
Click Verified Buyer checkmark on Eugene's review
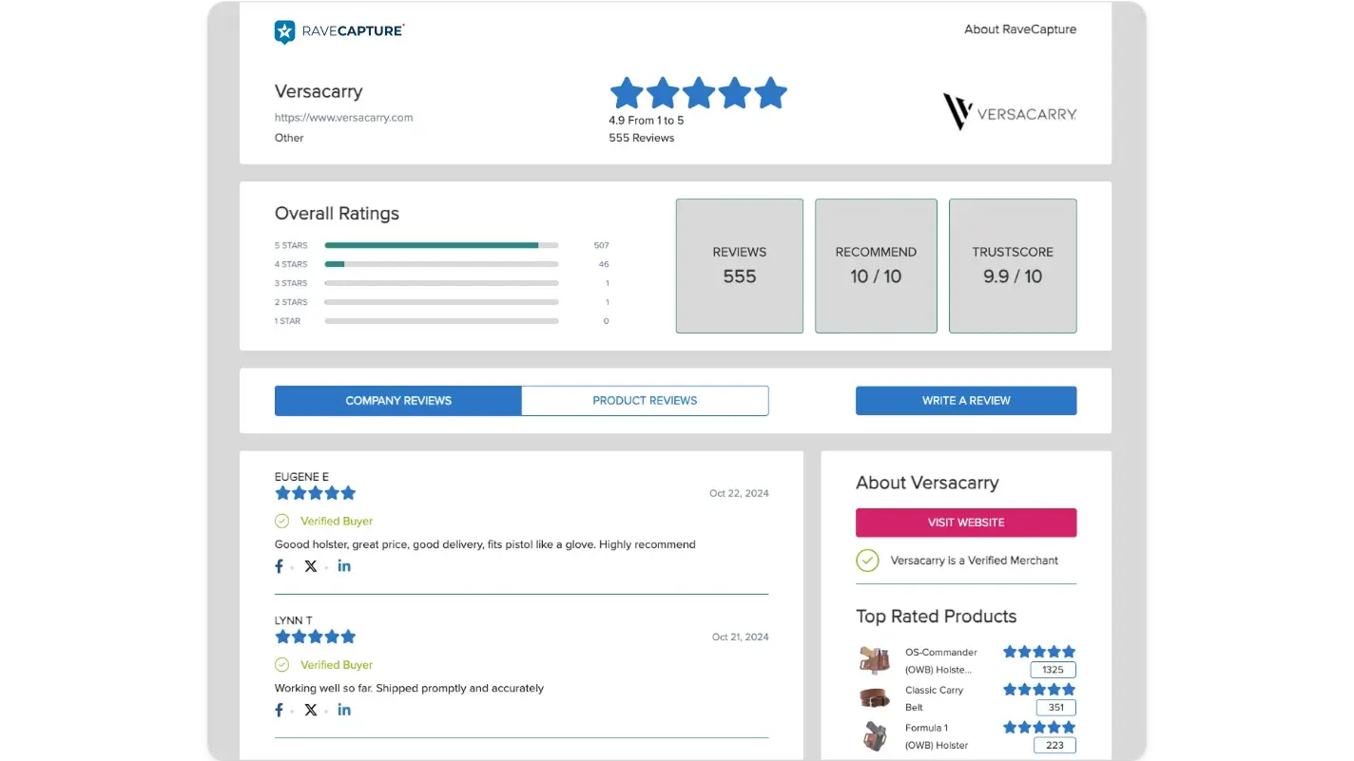pyautogui.click(x=282, y=521)
